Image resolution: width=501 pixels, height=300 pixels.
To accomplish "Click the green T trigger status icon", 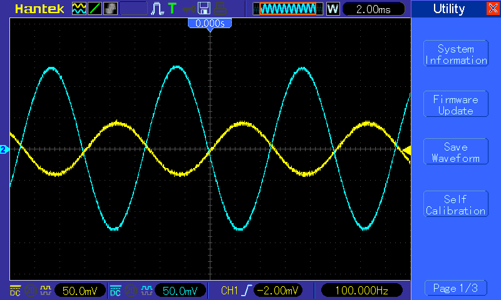I will coord(172,9).
